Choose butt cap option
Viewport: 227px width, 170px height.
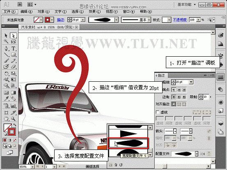[174, 90]
